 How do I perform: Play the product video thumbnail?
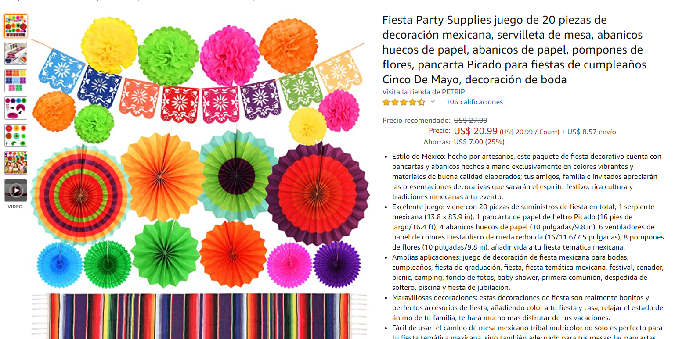[x=16, y=190]
